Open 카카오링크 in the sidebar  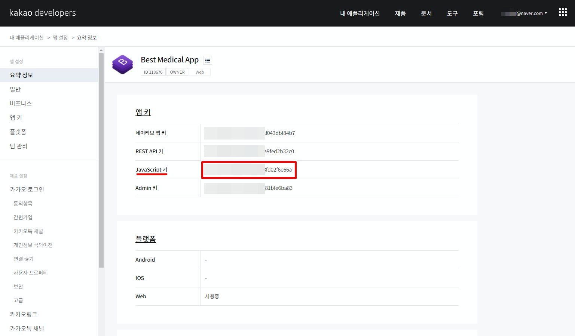point(24,314)
